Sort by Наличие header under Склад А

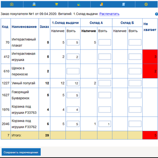[88, 31]
